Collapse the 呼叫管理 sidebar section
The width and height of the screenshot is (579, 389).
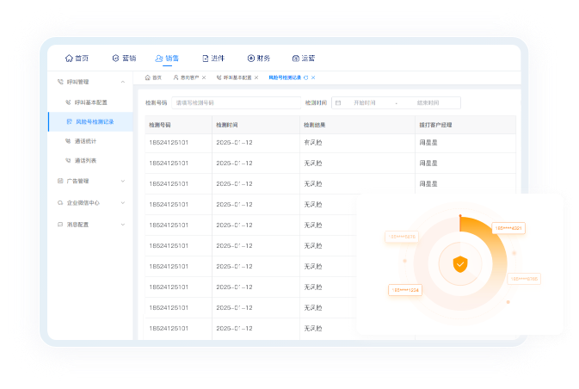click(123, 82)
